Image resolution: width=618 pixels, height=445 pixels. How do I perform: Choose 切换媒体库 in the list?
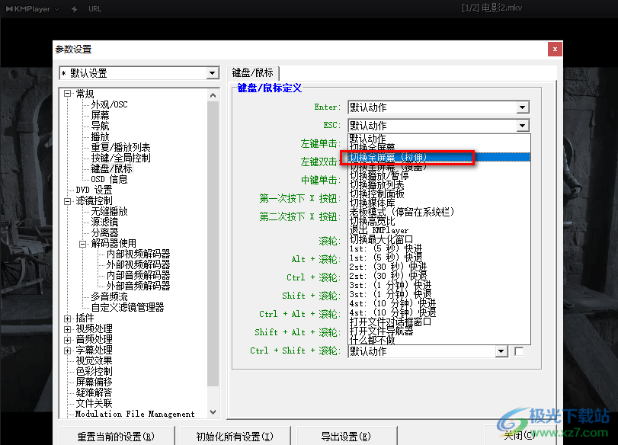pyautogui.click(x=439, y=203)
